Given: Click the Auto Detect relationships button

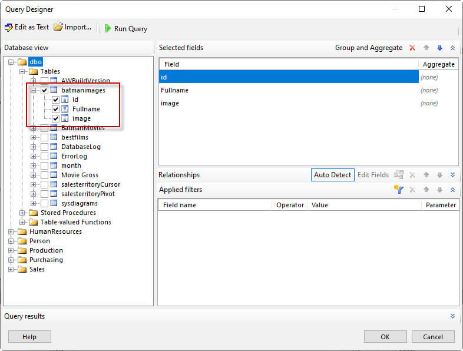Looking at the screenshot, I should 332,175.
